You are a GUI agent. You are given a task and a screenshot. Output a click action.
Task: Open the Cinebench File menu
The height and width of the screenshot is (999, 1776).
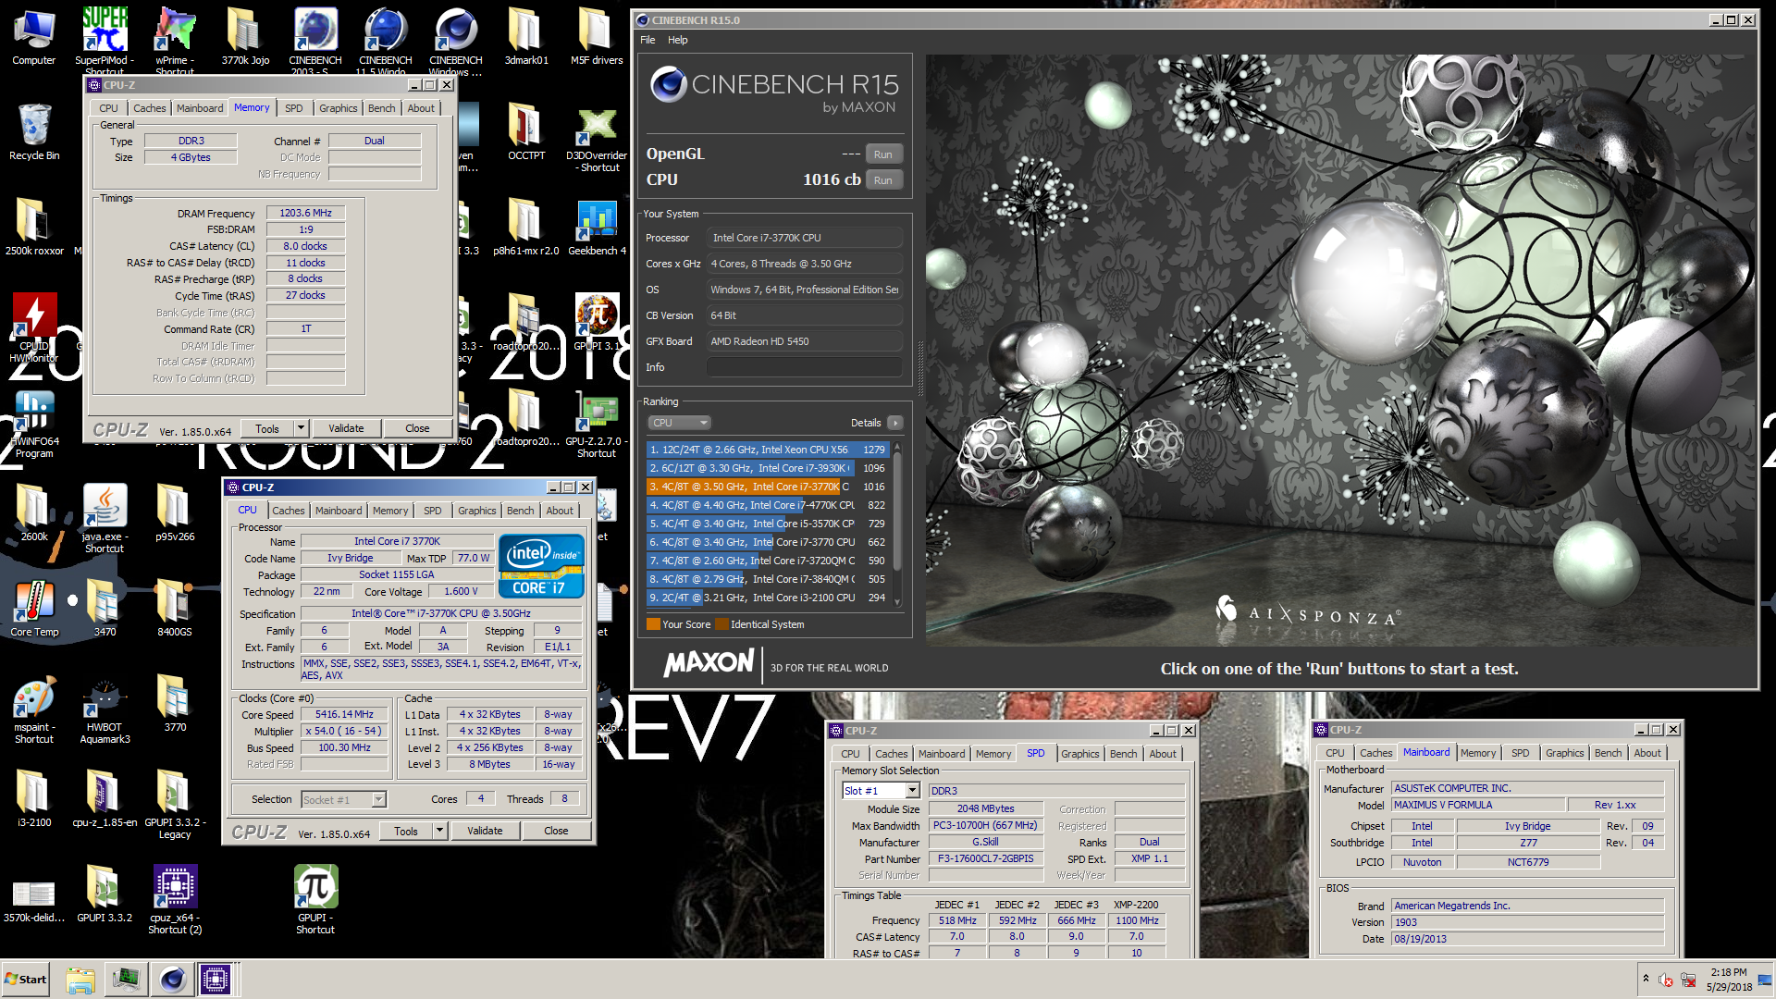pyautogui.click(x=647, y=40)
